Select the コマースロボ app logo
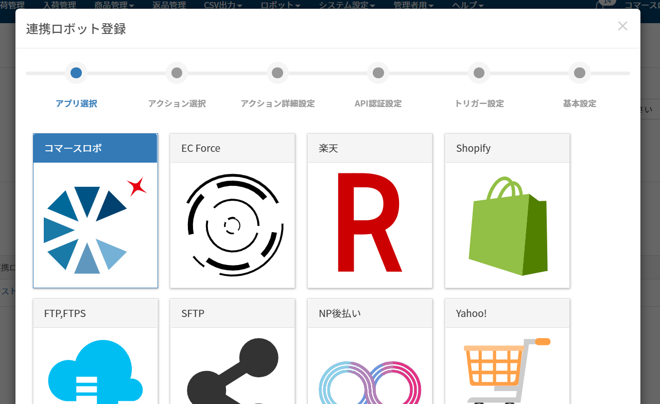 (96, 225)
